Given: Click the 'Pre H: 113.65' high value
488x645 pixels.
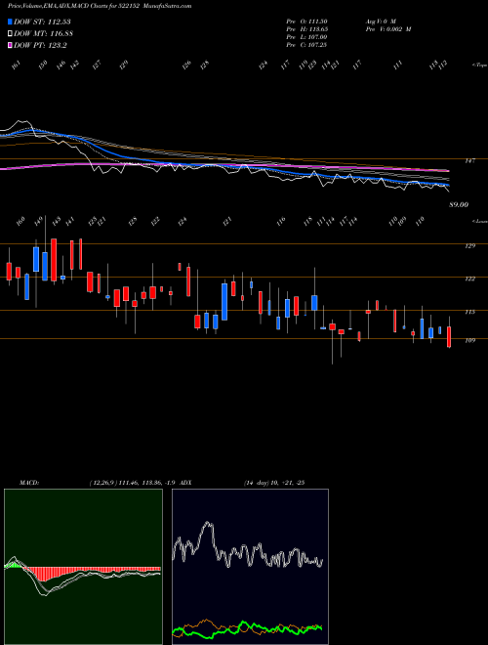Looking at the screenshot, I should 306,29.
